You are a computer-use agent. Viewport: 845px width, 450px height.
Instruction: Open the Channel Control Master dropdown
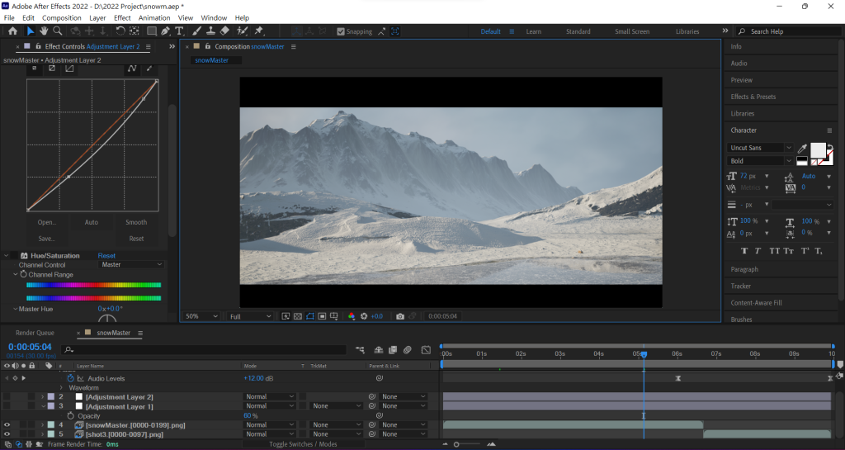(x=132, y=265)
